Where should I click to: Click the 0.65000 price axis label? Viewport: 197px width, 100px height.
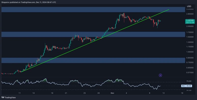[190, 68]
